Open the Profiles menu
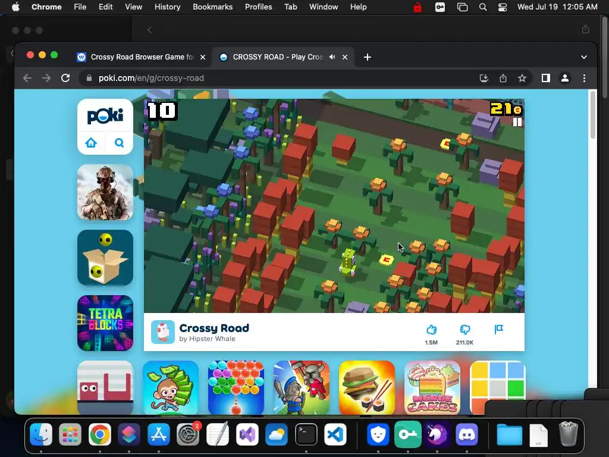 coord(258,7)
